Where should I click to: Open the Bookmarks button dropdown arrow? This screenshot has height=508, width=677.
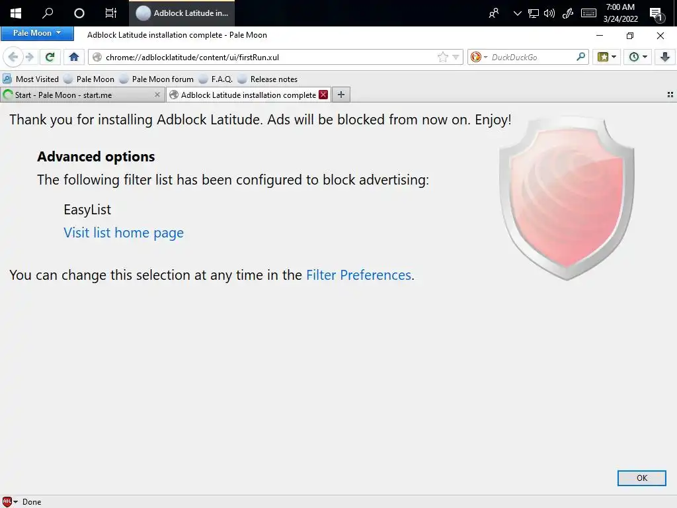tap(614, 57)
